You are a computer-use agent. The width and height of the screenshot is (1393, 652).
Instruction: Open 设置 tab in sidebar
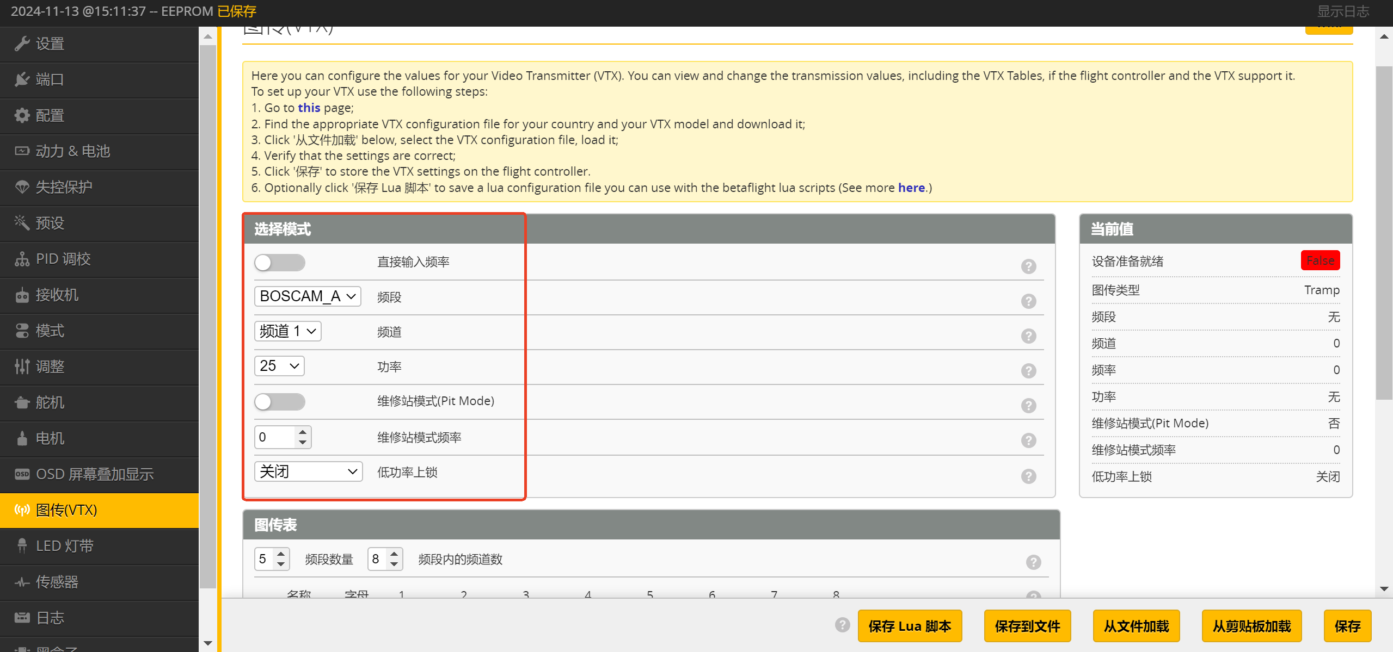[99, 44]
